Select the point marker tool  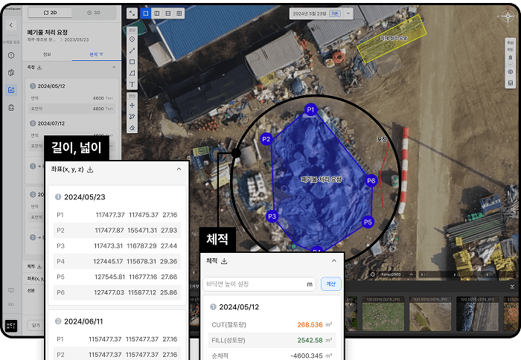[x=132, y=39]
